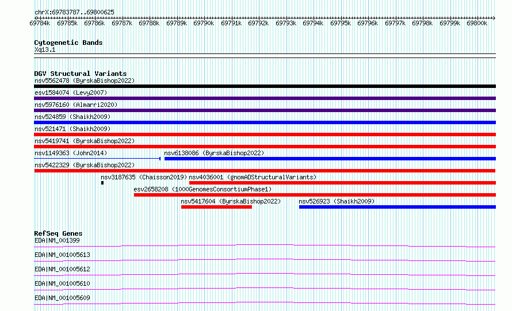The height and width of the screenshot is (311, 512).
Task: Select the nsv4036001 (gnomADStructuralVariants) label
Action: pos(253,177)
